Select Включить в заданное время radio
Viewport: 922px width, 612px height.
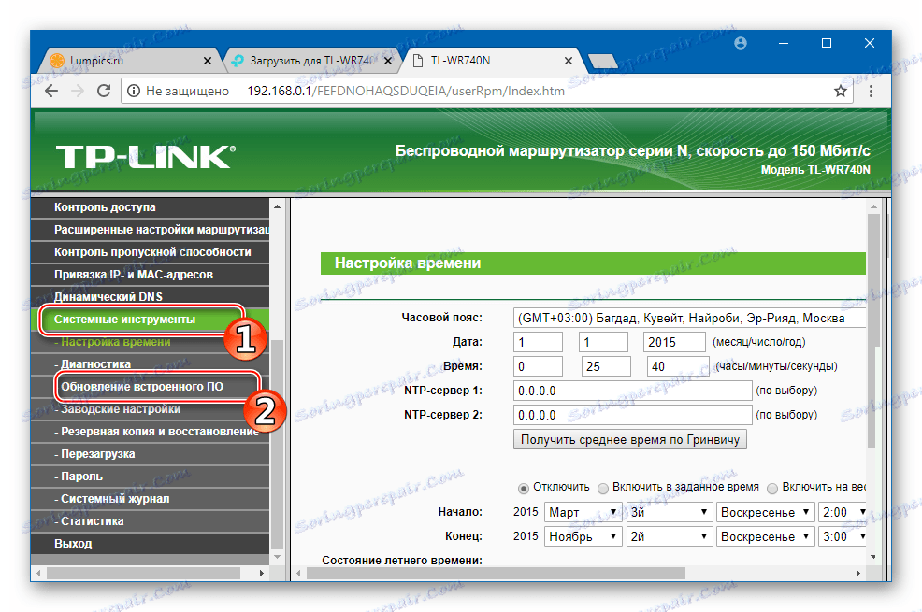point(603,488)
